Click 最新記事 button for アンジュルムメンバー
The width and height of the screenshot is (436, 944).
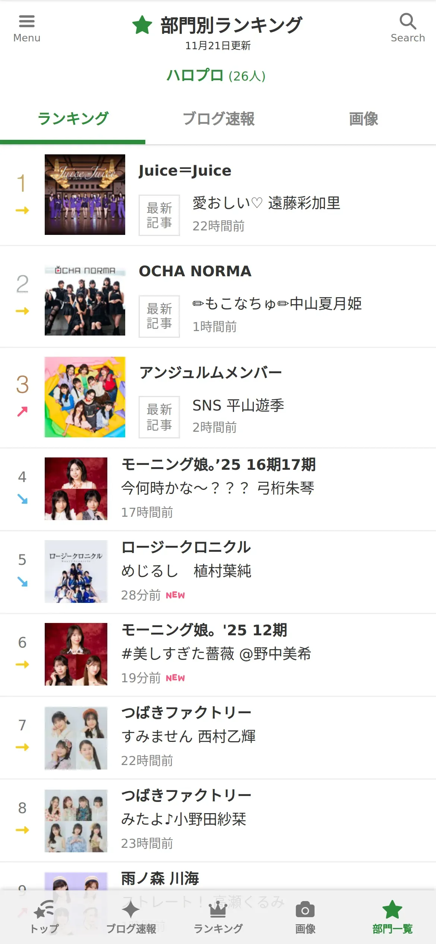(x=159, y=417)
